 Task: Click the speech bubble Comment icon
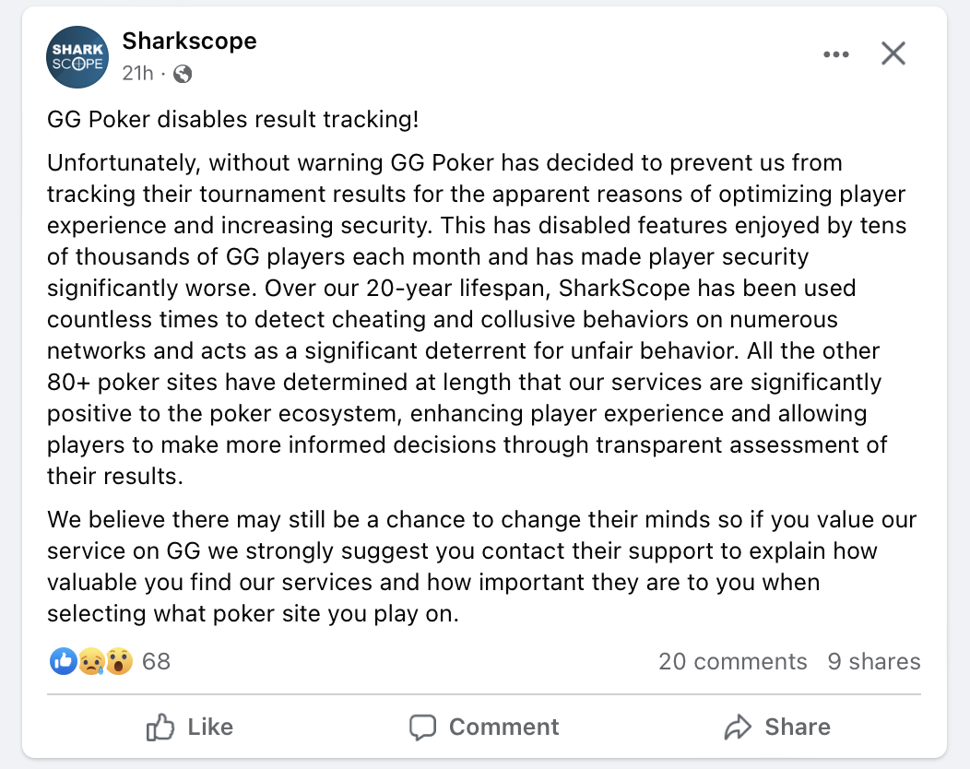click(423, 727)
